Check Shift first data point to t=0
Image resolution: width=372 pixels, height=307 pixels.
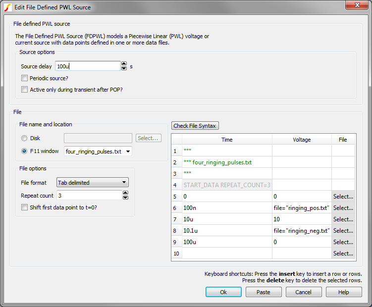[25, 207]
